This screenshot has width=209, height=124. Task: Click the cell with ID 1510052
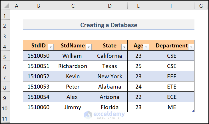point(38,77)
